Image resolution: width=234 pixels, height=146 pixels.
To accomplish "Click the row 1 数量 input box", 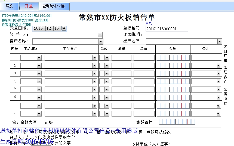I will click(121, 58).
